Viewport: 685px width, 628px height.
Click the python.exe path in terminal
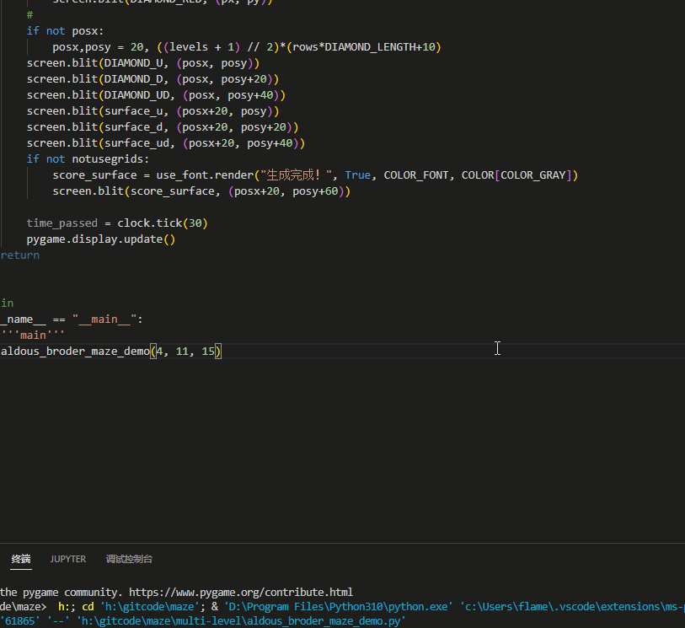339,607
